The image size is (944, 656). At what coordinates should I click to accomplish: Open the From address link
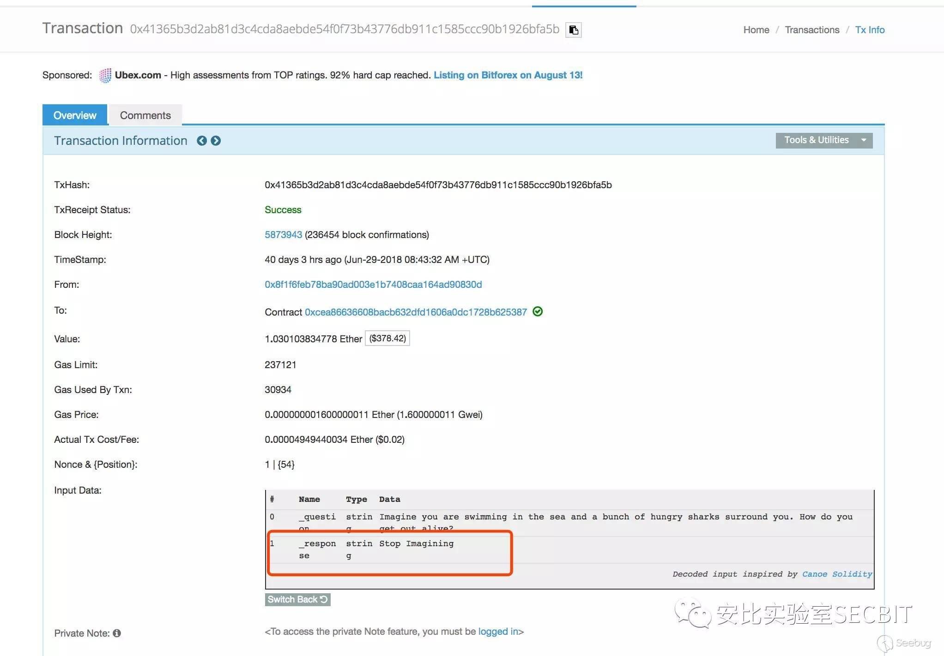(x=373, y=285)
